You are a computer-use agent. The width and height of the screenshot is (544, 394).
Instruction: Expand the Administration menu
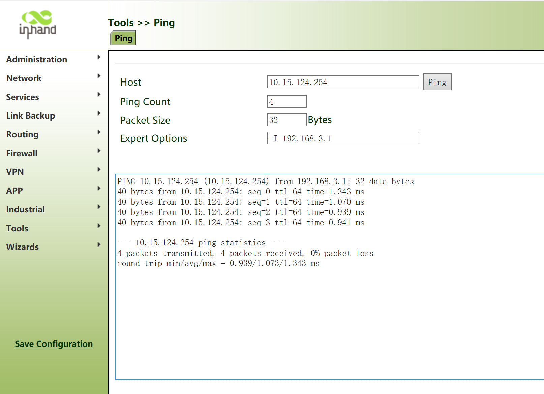point(36,59)
